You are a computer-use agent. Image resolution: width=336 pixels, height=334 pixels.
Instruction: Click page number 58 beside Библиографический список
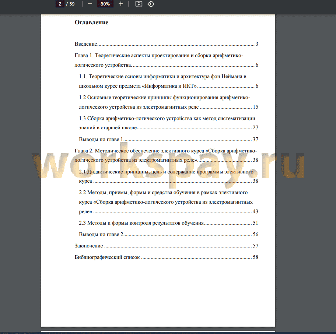click(255, 257)
